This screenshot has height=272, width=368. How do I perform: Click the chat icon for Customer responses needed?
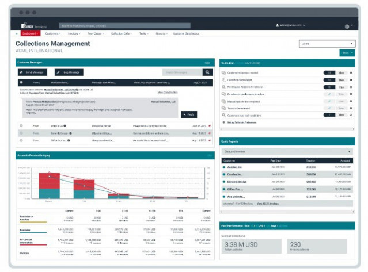pyautogui.click(x=223, y=73)
